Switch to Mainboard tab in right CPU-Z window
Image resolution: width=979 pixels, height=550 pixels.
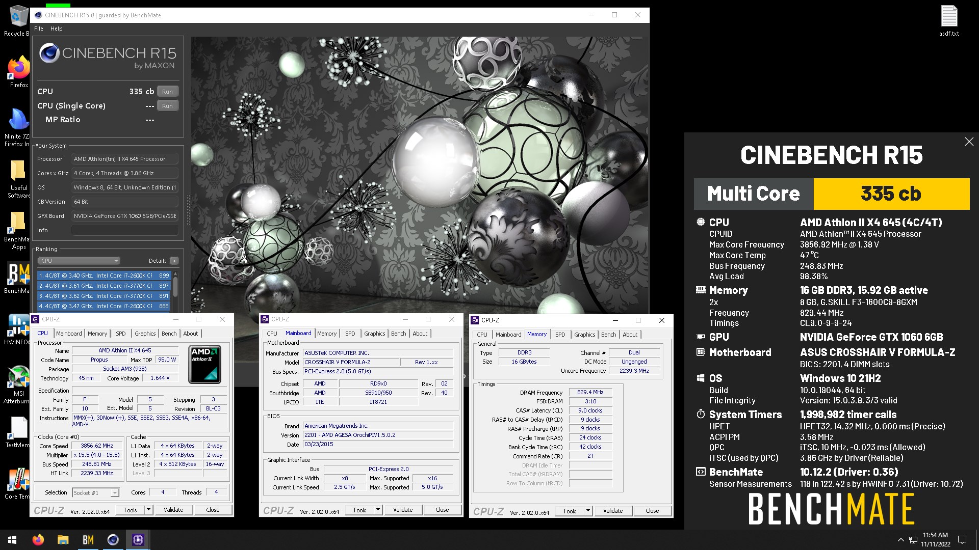(x=508, y=335)
